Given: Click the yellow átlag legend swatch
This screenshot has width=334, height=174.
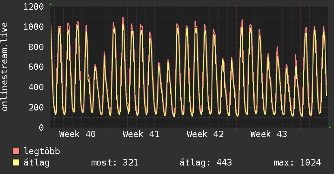Looking at the screenshot, I should [x=16, y=163].
